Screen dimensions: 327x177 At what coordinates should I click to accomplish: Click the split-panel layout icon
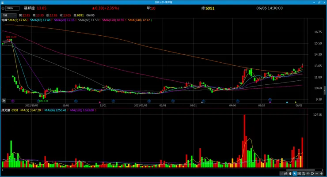(x=299, y=173)
